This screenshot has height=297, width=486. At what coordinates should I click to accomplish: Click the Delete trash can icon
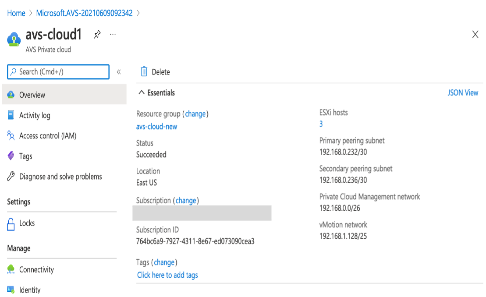pyautogui.click(x=144, y=71)
